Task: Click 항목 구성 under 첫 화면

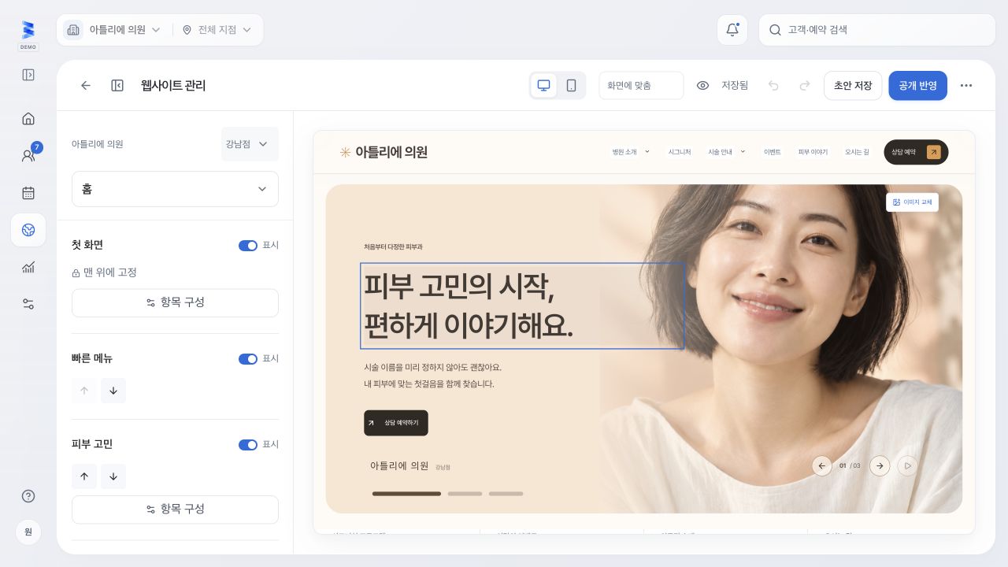Action: coord(175,302)
